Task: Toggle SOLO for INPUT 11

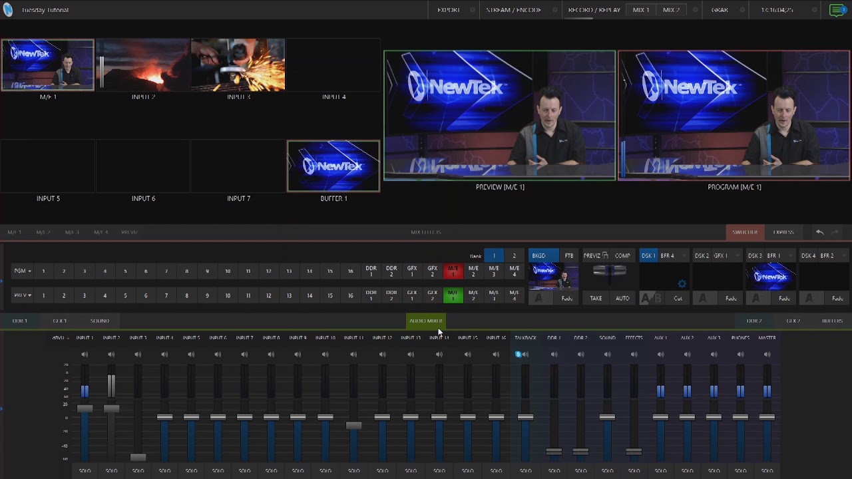Action: point(353,471)
